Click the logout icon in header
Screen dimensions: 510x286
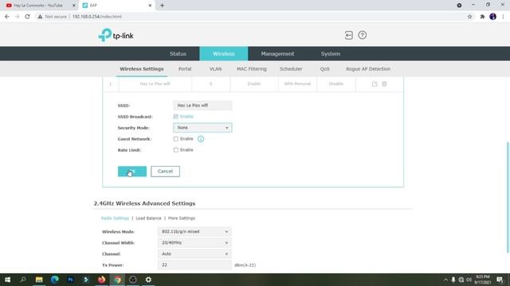(x=348, y=35)
